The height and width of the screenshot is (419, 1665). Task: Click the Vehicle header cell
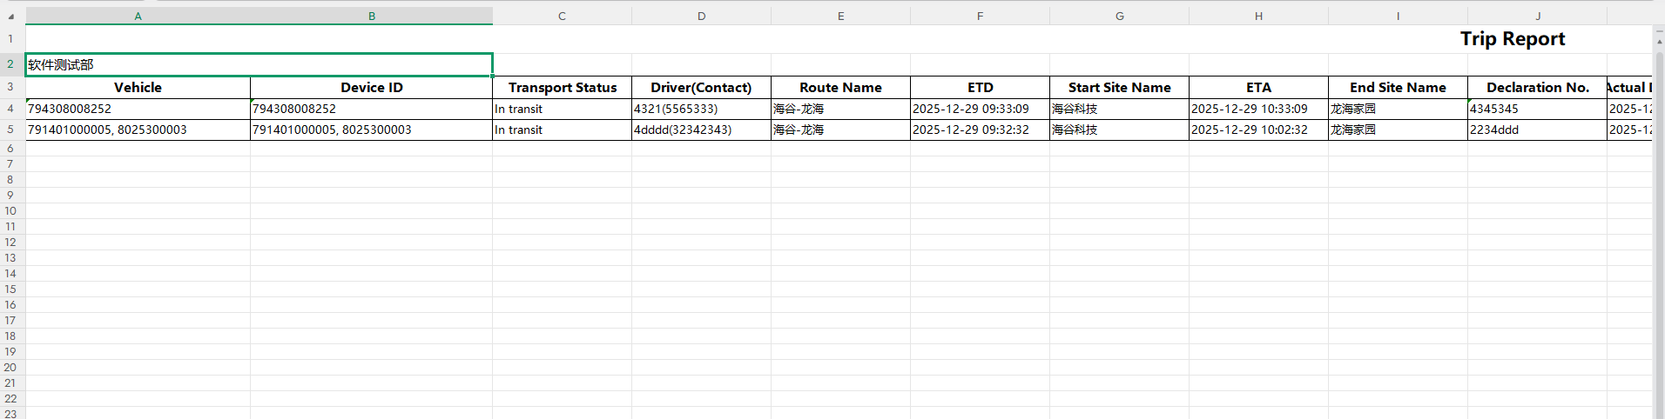pos(138,88)
